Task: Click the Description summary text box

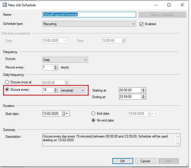Action: click(111, 140)
